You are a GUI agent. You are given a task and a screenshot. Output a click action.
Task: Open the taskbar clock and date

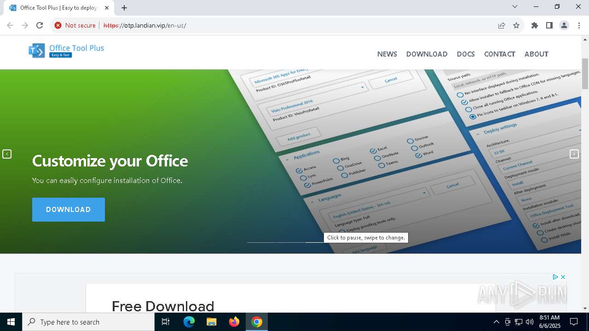click(549, 322)
